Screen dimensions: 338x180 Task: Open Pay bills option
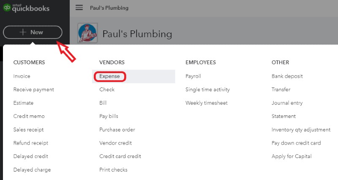click(x=109, y=116)
